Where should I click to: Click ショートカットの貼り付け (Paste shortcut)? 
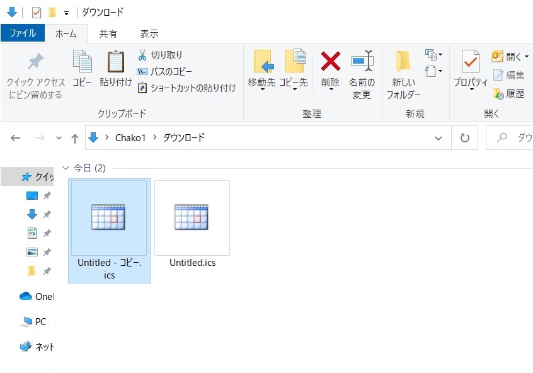(x=186, y=88)
